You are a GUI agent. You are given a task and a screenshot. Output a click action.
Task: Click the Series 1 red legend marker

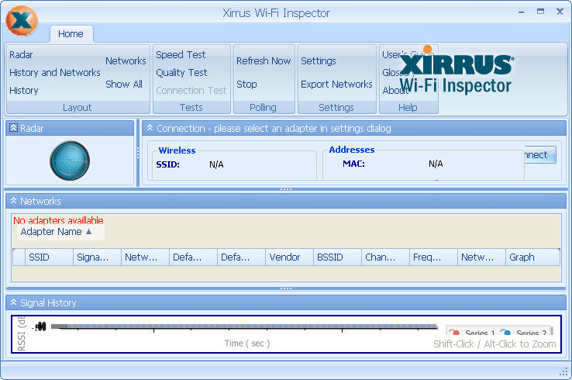click(454, 333)
